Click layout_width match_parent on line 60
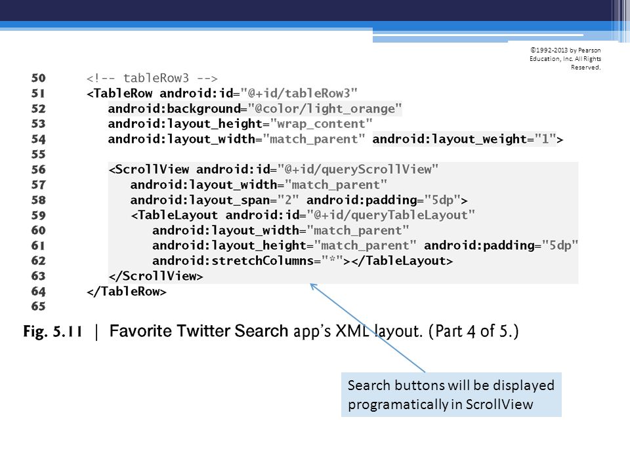 click(x=280, y=230)
